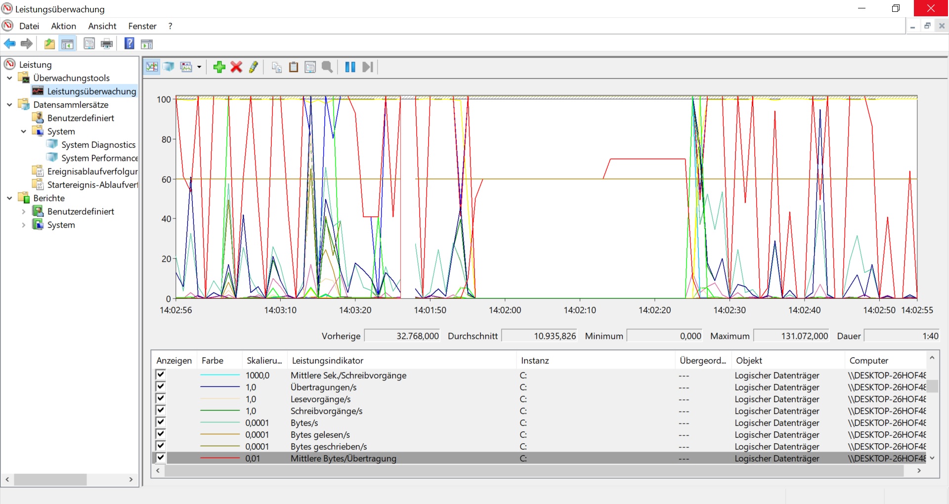Screen dimensions: 949x504
Task: Collapse the Datensammlersätze node
Action: click(9, 105)
